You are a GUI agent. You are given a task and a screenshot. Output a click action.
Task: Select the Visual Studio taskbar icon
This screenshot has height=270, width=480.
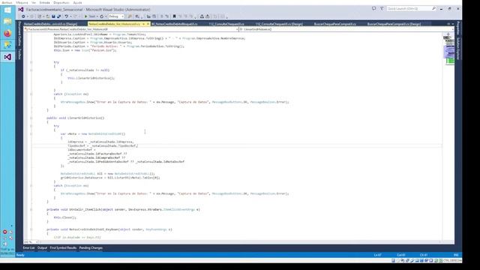click(7, 57)
